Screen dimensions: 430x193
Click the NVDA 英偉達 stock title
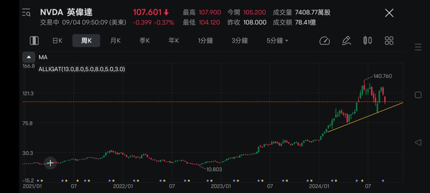point(66,12)
